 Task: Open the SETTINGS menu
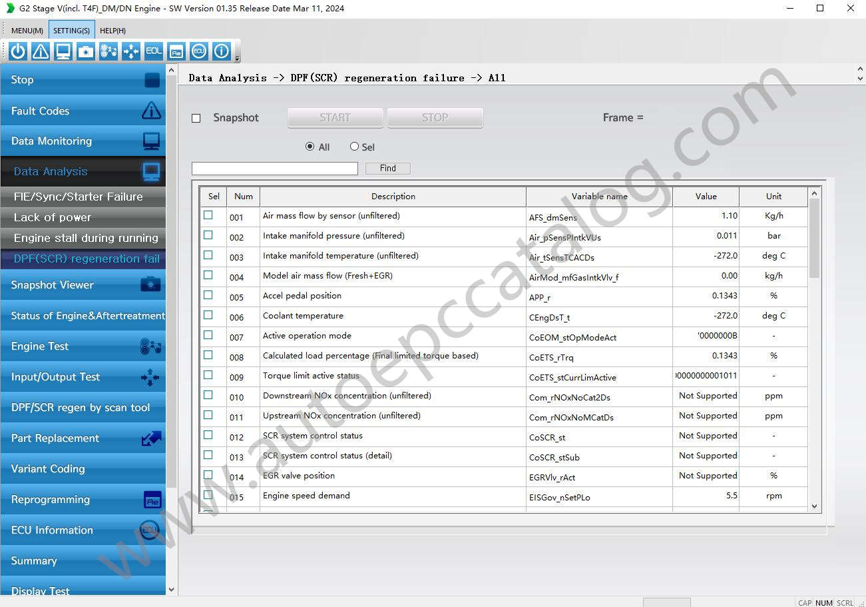(x=71, y=30)
